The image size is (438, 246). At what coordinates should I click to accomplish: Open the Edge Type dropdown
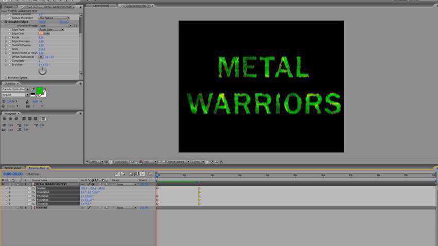coord(51,29)
